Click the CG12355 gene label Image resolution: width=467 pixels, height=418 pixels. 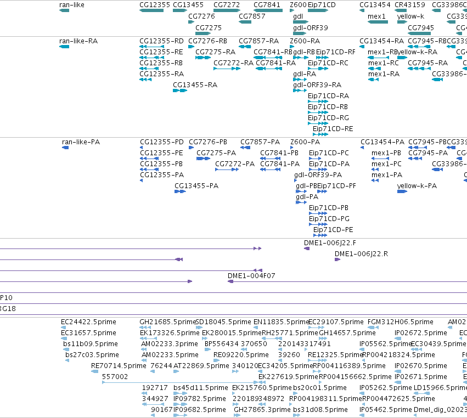[155, 5]
